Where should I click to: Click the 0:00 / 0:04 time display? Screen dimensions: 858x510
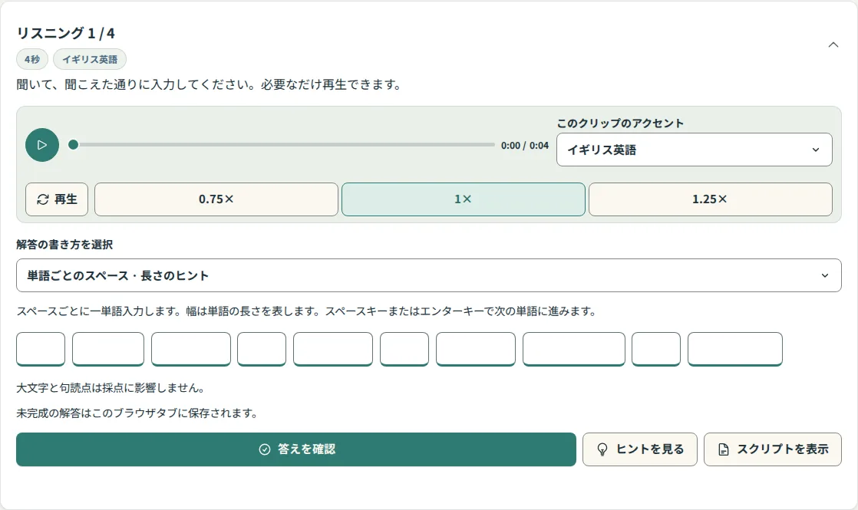click(x=525, y=146)
